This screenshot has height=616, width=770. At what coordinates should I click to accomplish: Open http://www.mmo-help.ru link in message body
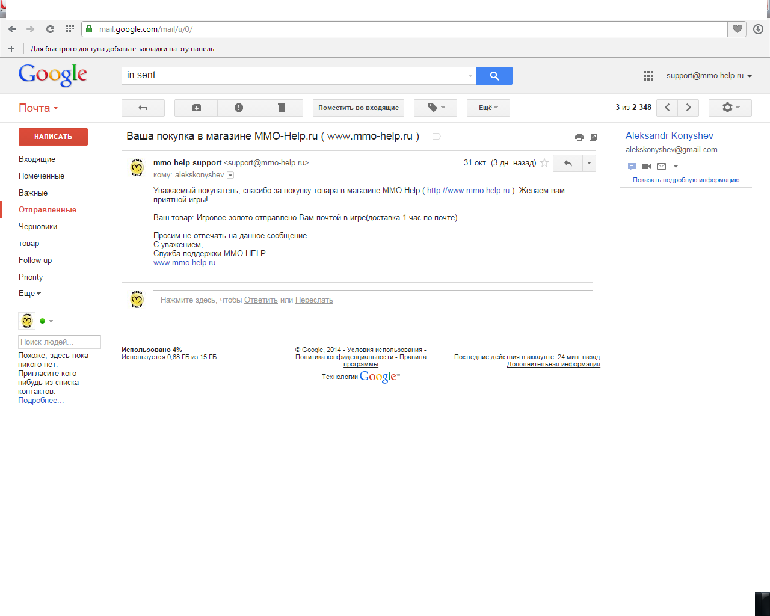[x=469, y=191]
